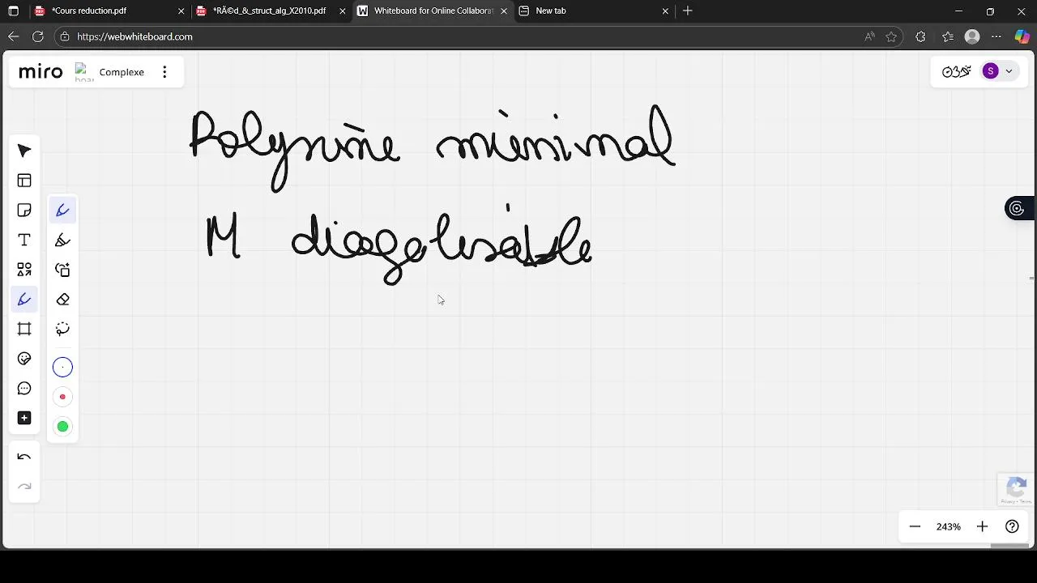The height and width of the screenshot is (583, 1037).
Task: Open the Copilot sidebar
Action: coord(1022,36)
